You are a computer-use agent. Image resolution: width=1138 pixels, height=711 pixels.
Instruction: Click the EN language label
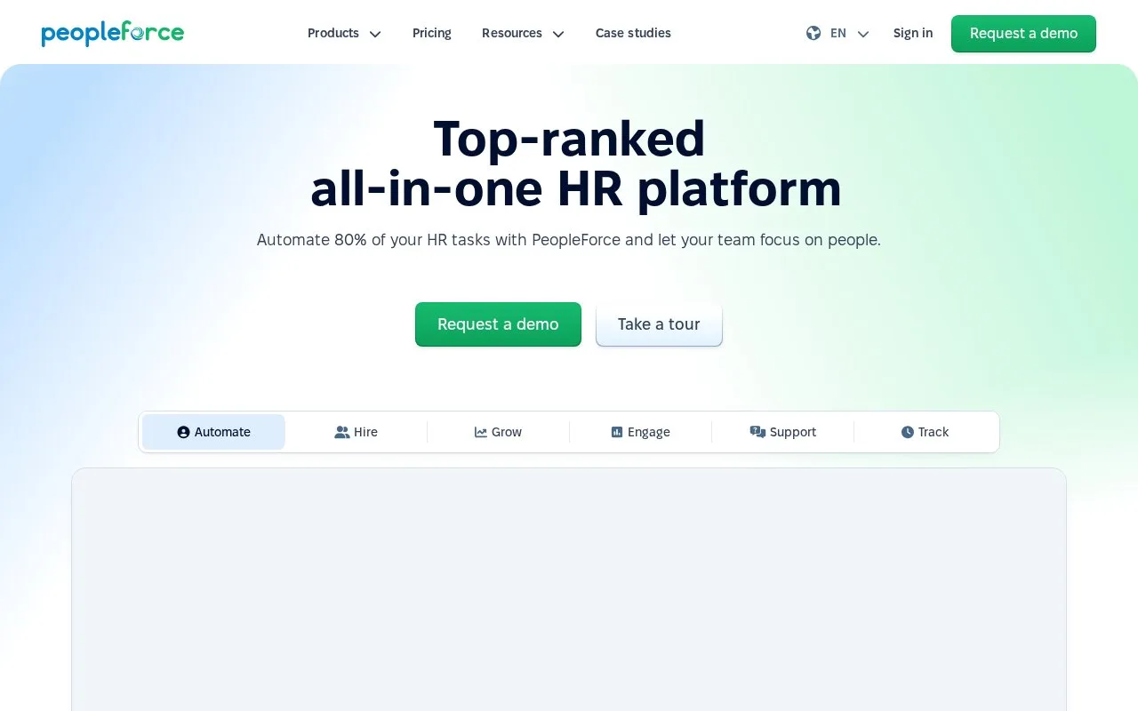[x=838, y=33]
